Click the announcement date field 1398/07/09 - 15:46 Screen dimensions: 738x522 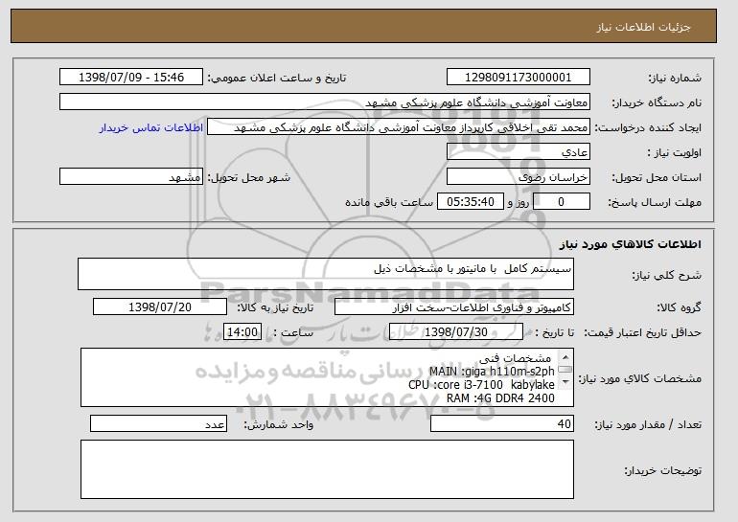[131, 78]
